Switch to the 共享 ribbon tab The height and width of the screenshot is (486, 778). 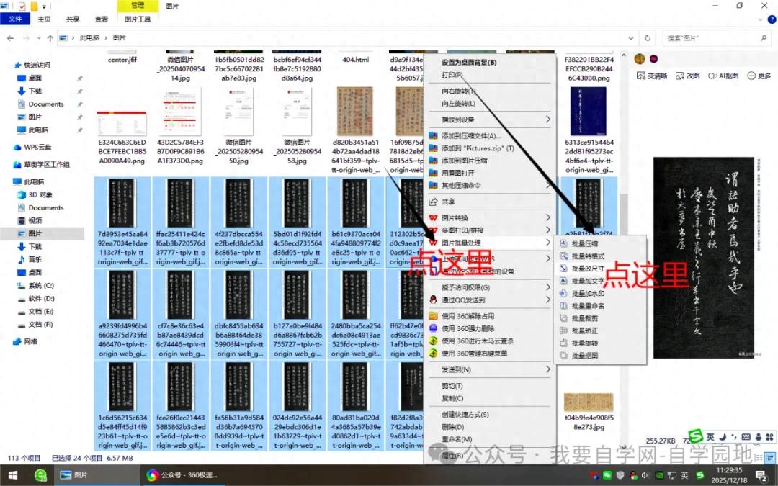(73, 19)
